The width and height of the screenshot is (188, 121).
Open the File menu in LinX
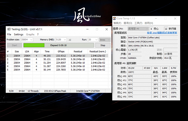pos(9,34)
